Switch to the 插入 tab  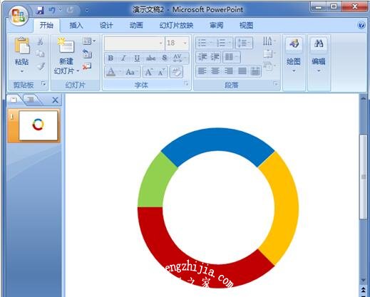pos(76,25)
